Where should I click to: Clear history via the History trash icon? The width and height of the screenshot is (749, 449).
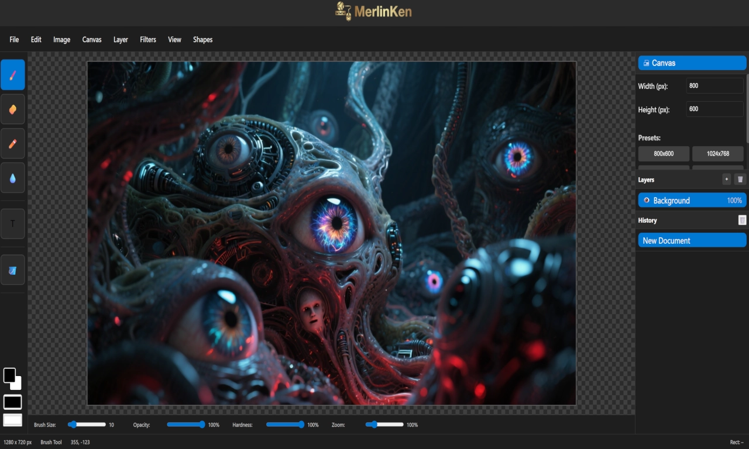coord(741,220)
